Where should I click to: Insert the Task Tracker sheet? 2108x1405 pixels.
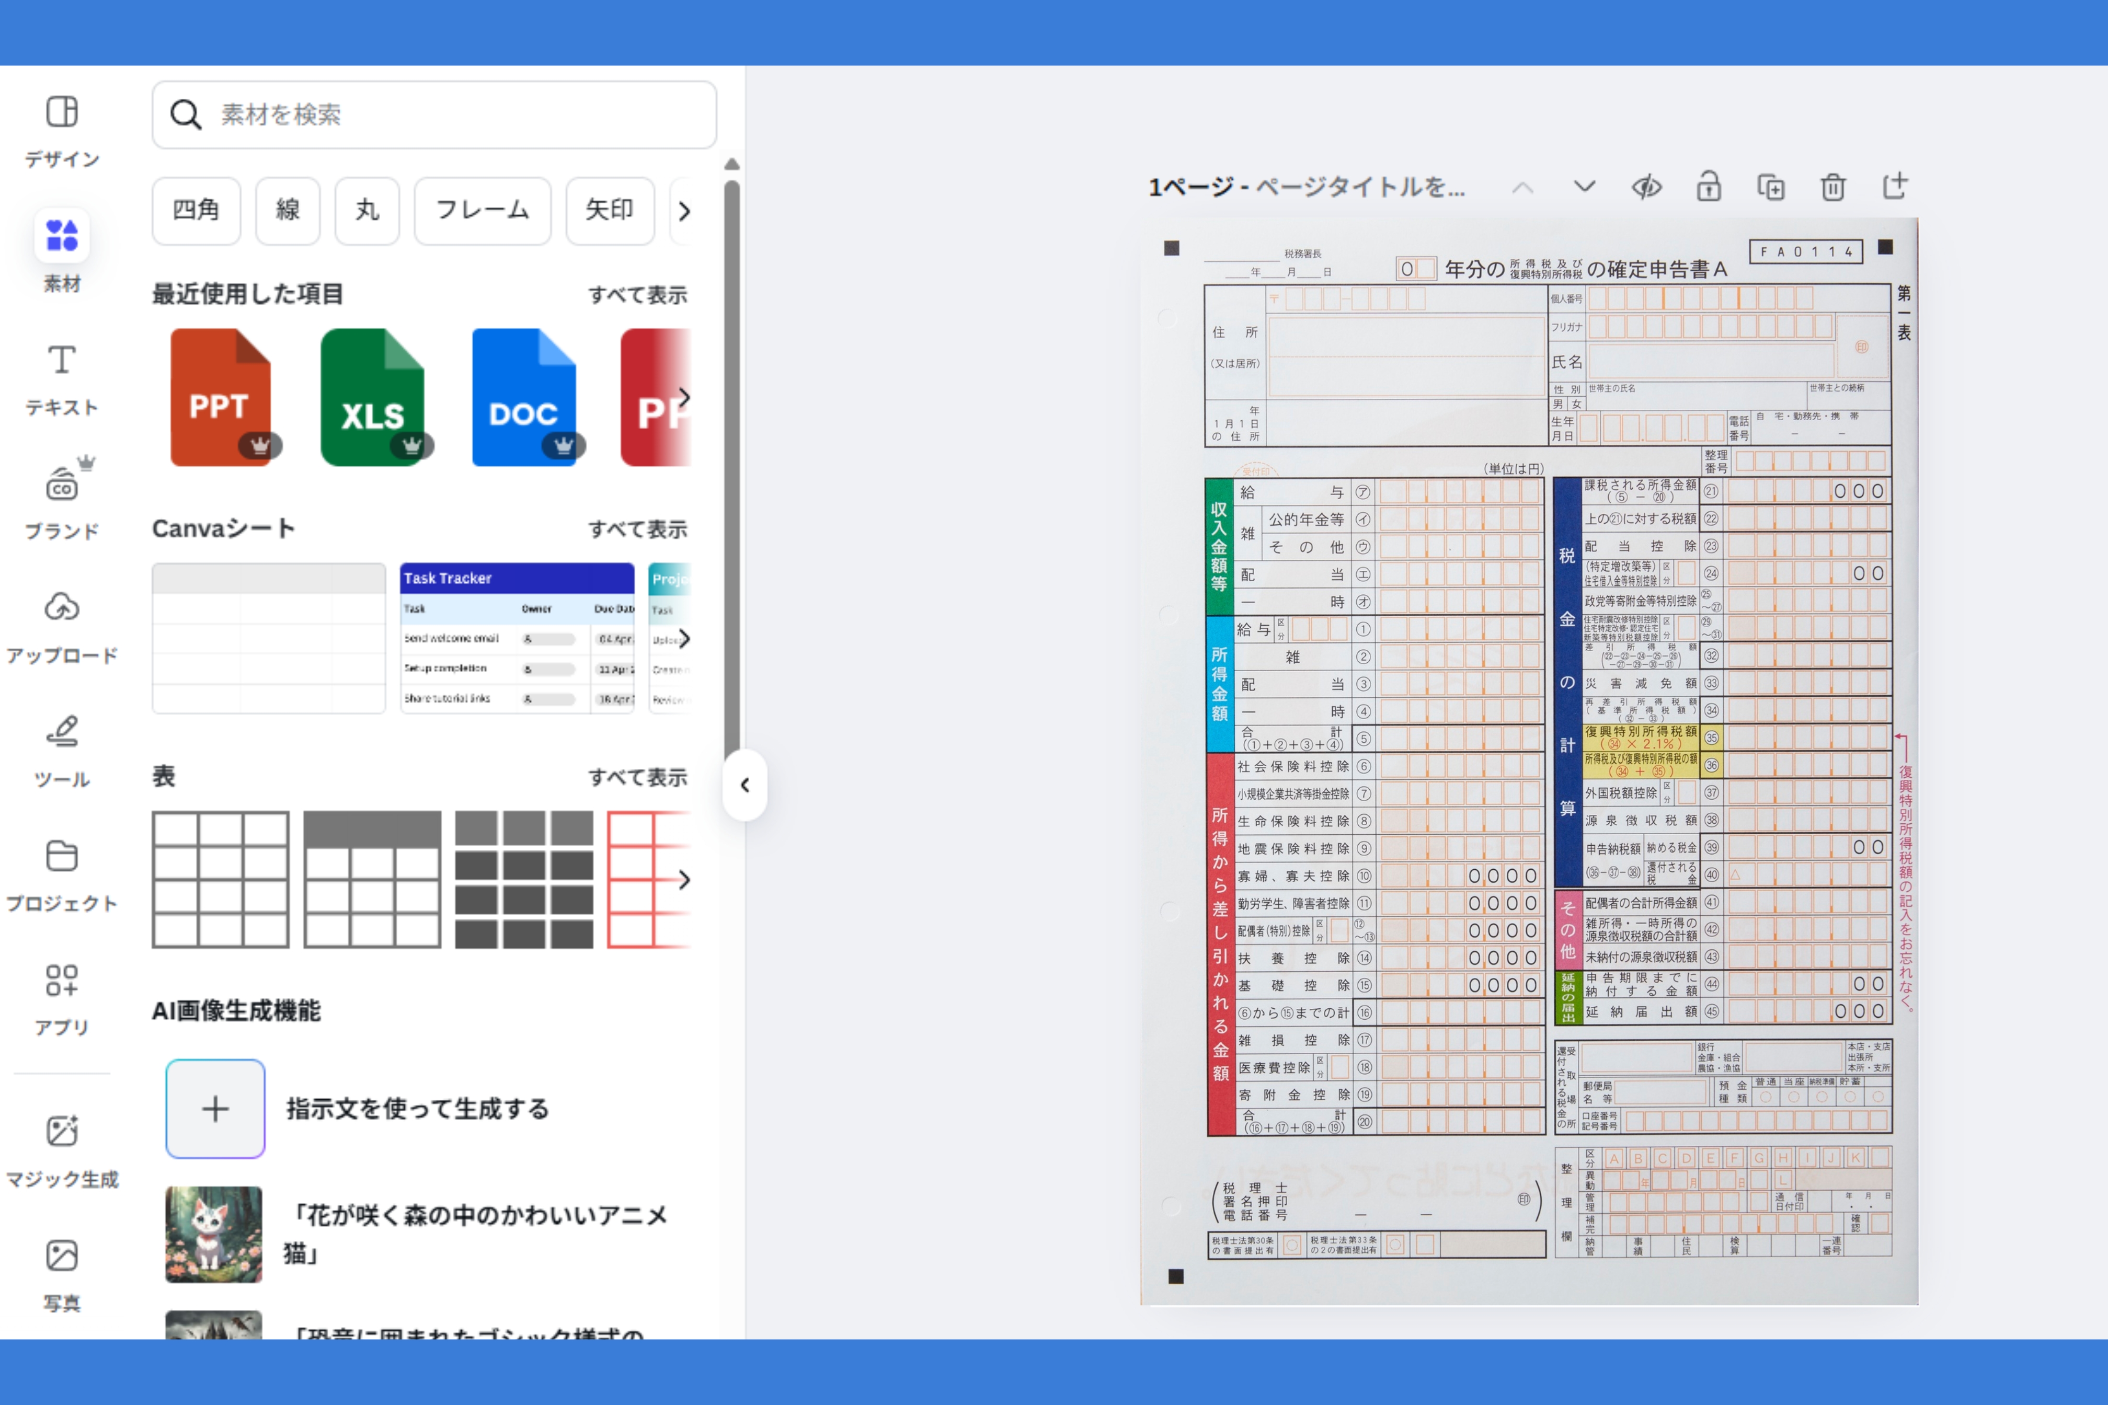tap(517, 638)
